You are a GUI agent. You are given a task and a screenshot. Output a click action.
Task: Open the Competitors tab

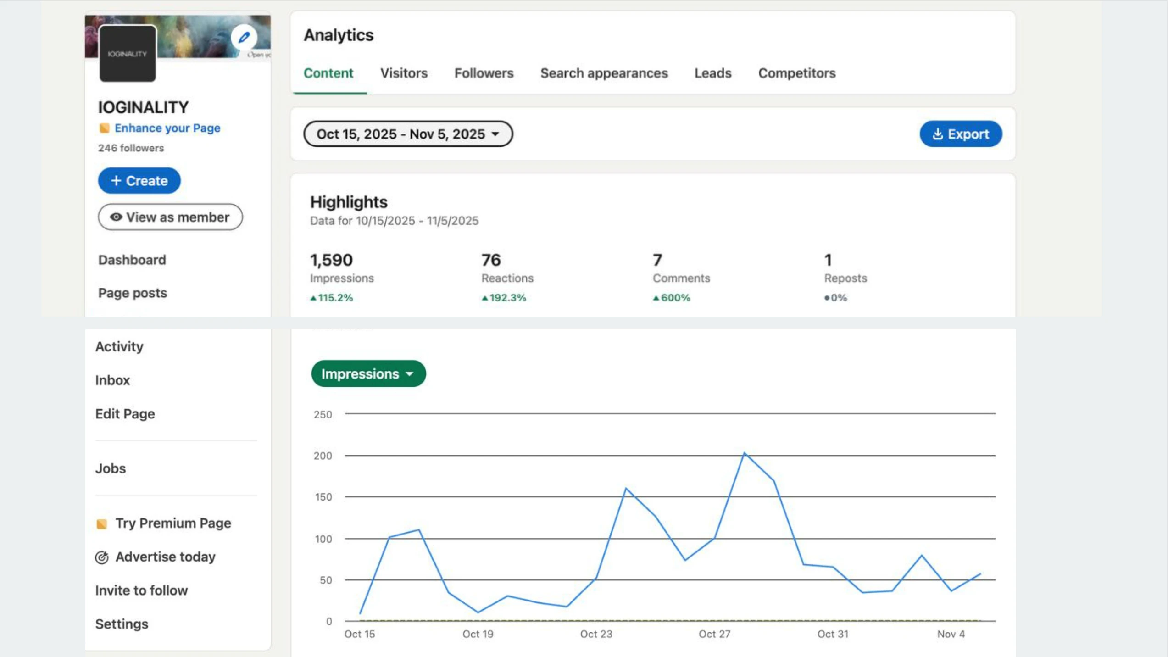tap(796, 73)
